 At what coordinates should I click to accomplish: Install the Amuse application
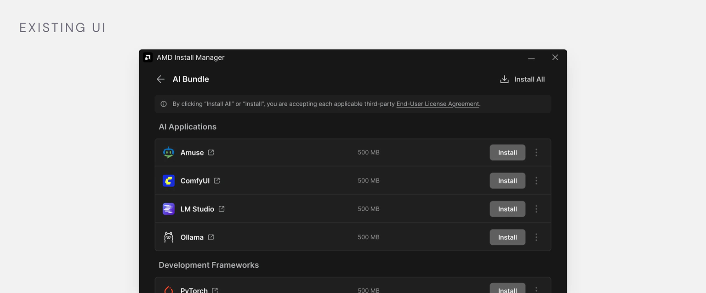[507, 152]
